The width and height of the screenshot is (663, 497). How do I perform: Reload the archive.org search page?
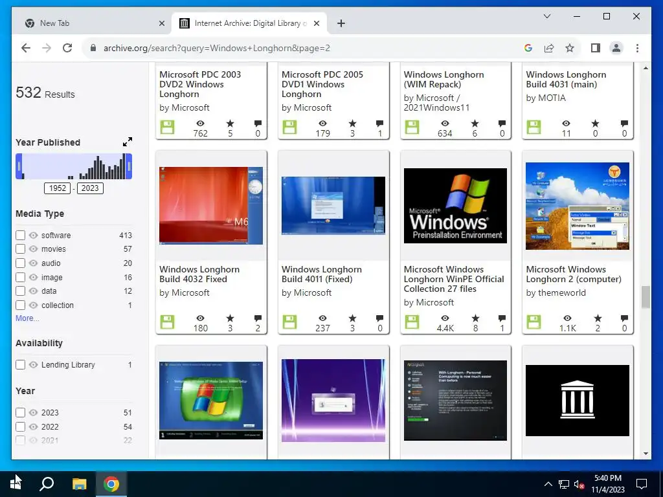tap(67, 48)
